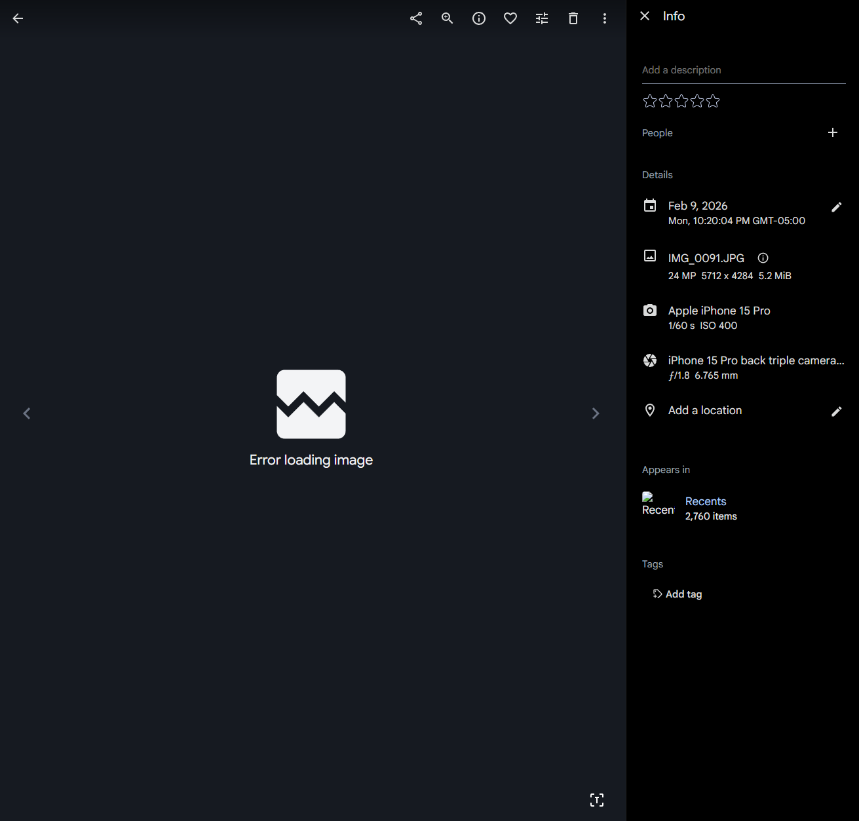This screenshot has width=859, height=821.
Task: Open the three-dot options menu
Action: point(604,18)
